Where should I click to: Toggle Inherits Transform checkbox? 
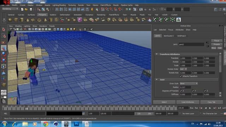(x=181, y=76)
